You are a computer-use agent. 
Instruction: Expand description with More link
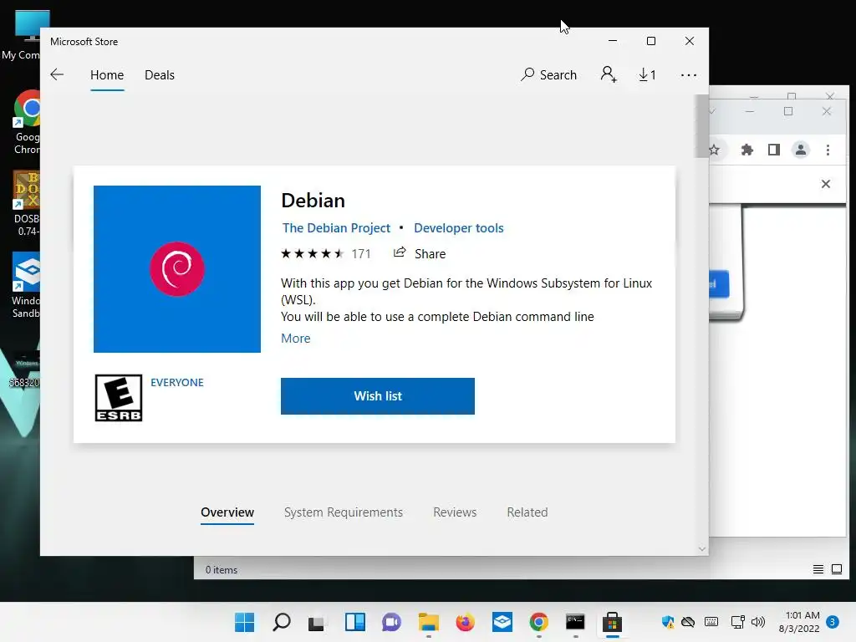coord(296,339)
